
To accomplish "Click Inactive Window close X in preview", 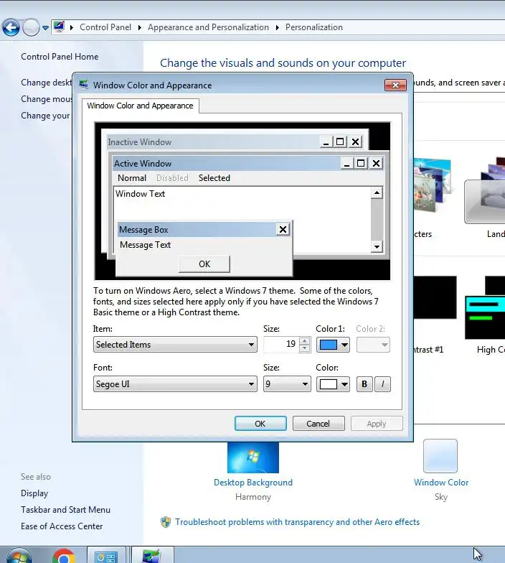I will pos(355,142).
